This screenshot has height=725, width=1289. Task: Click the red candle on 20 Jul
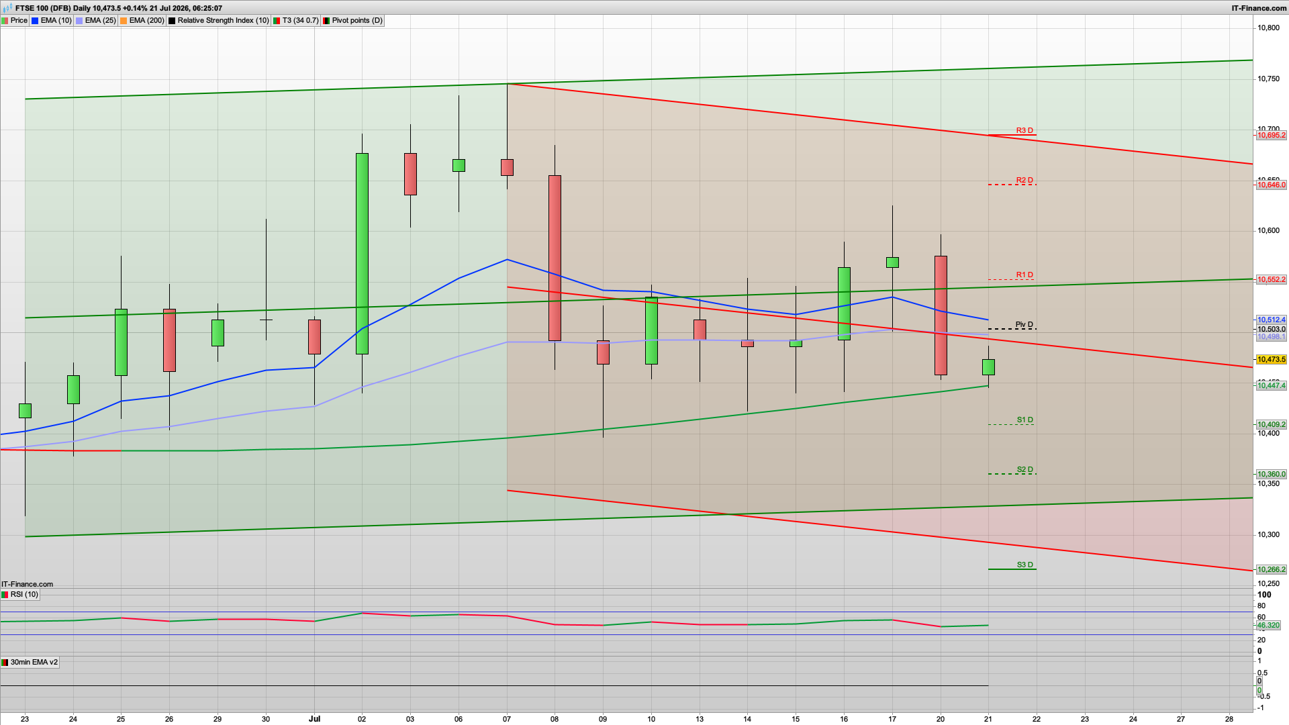click(x=941, y=316)
